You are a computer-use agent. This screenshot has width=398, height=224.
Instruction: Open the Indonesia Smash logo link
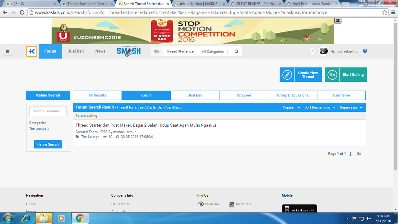click(129, 51)
